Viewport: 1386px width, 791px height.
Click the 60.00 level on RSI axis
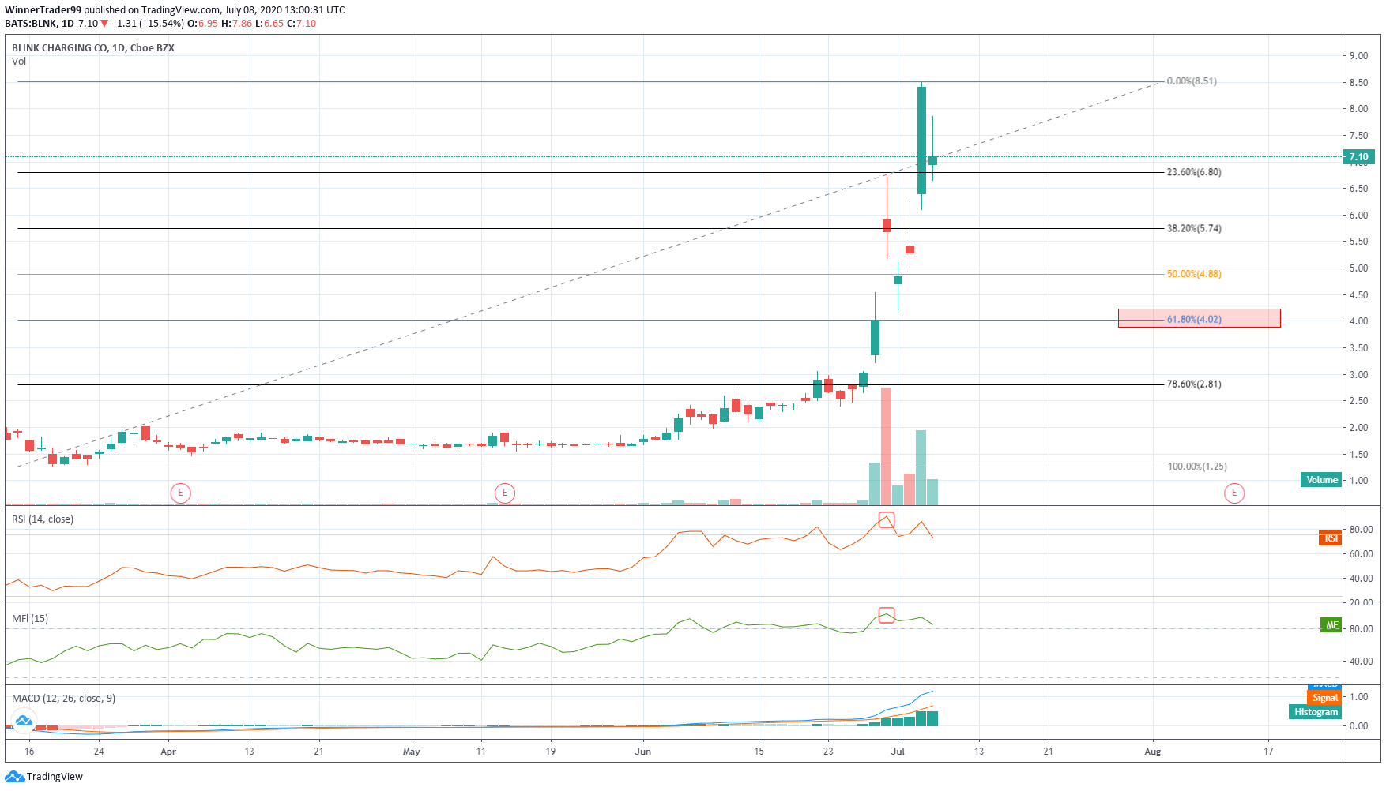click(1361, 554)
